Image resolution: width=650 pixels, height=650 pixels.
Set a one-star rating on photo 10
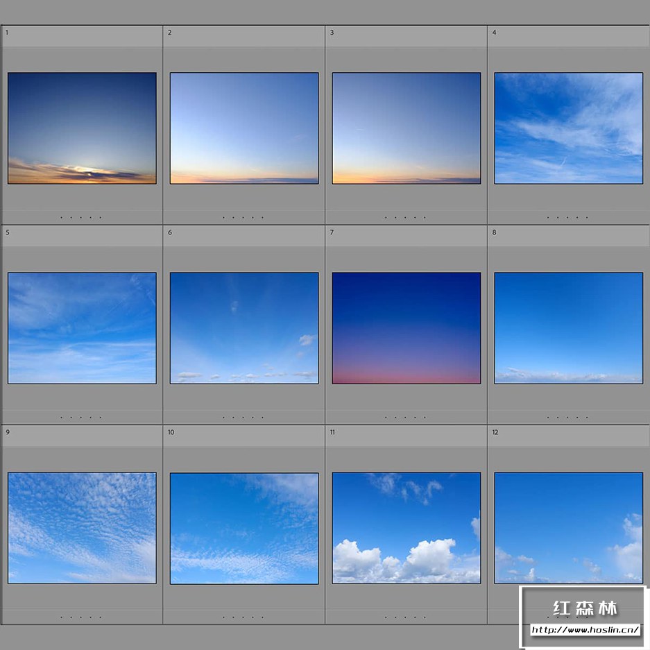tap(224, 617)
